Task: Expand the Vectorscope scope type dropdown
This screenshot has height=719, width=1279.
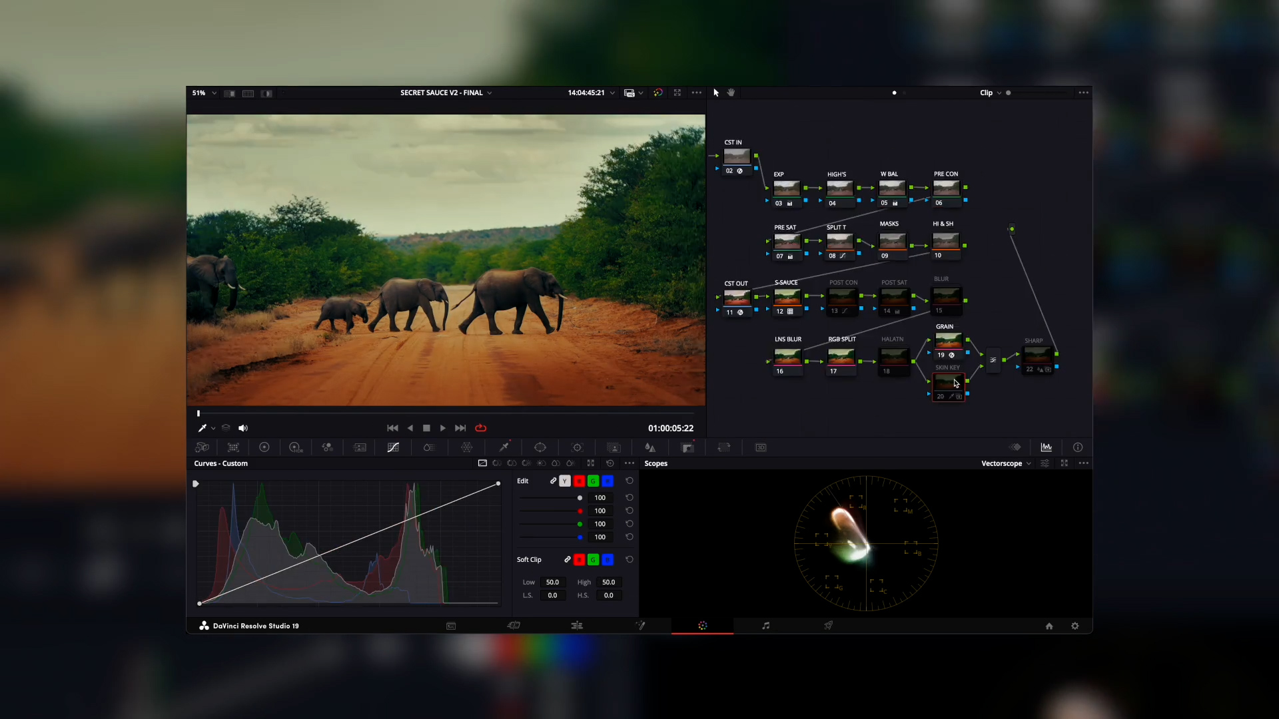Action: 1006,463
